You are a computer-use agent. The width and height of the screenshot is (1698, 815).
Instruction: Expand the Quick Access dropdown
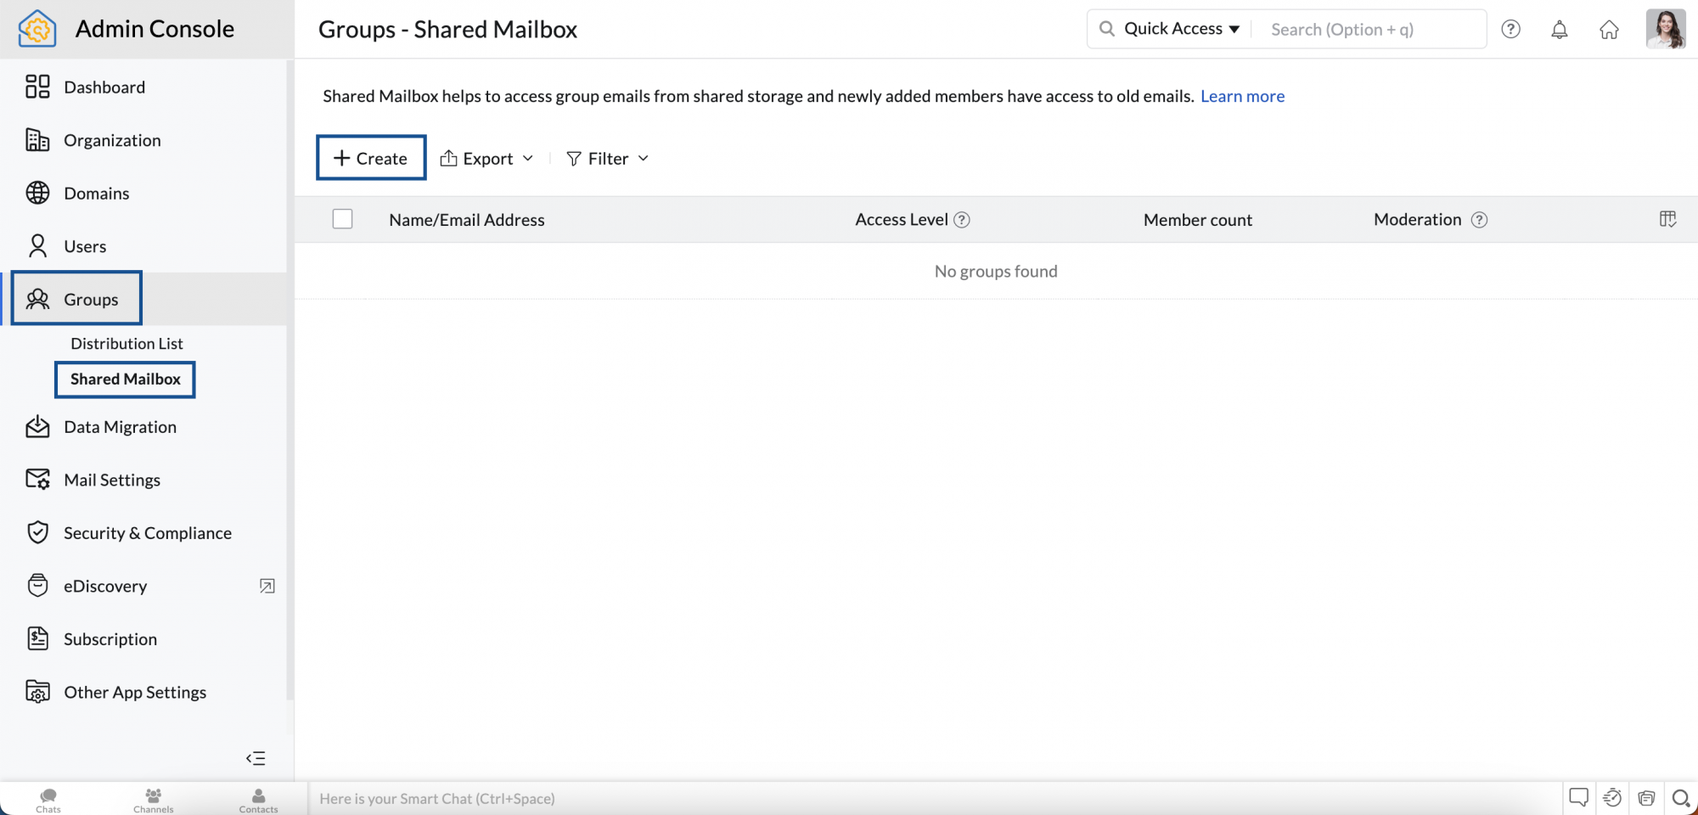tap(1181, 29)
